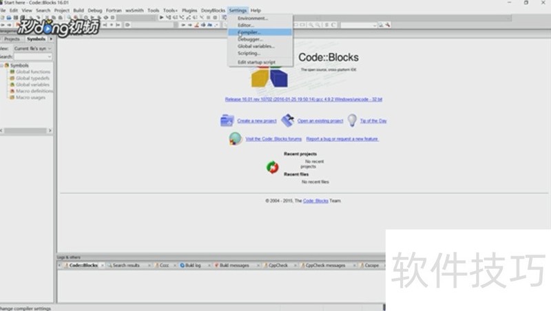
Task: Switch to the Build log tab
Action: coord(193,266)
